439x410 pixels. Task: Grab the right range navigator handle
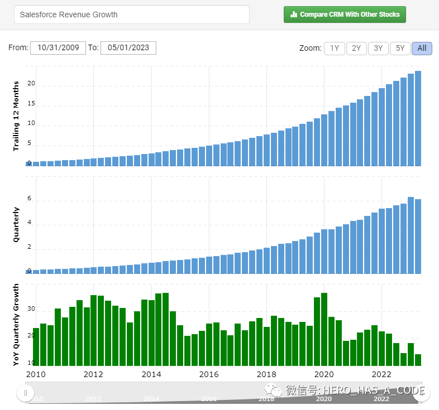pyautogui.click(x=422, y=393)
